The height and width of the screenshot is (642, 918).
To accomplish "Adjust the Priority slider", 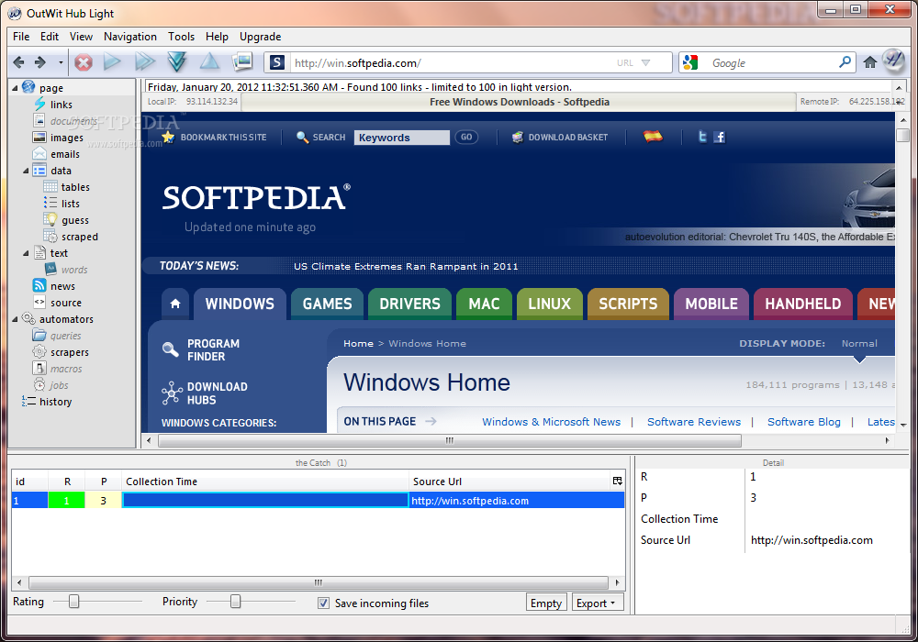I will [x=235, y=601].
